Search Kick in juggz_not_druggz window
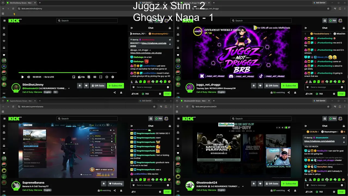348x196 pixels. click(x=261, y=21)
